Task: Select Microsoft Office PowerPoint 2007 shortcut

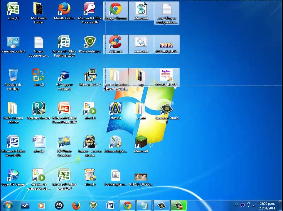Action: pyautogui.click(x=64, y=113)
